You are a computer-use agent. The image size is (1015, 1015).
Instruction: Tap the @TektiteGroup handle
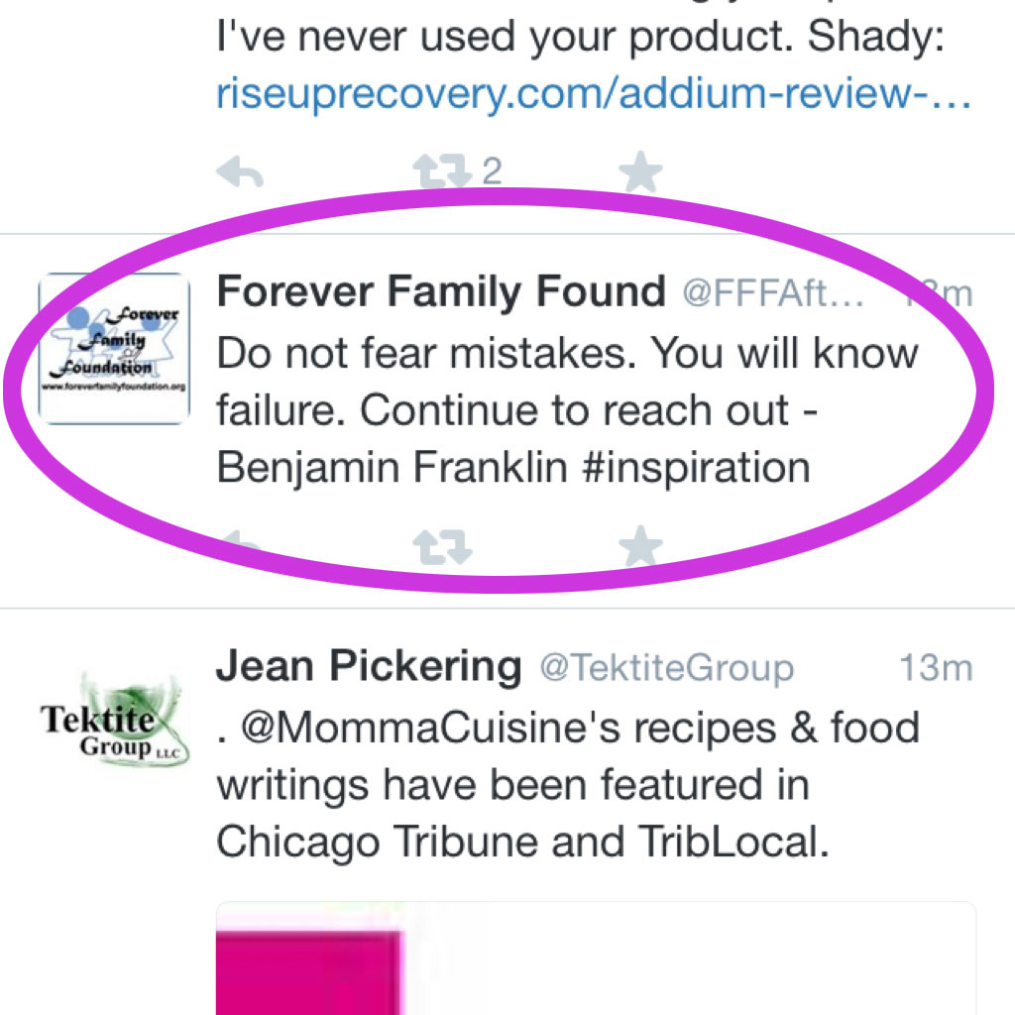[x=667, y=667]
